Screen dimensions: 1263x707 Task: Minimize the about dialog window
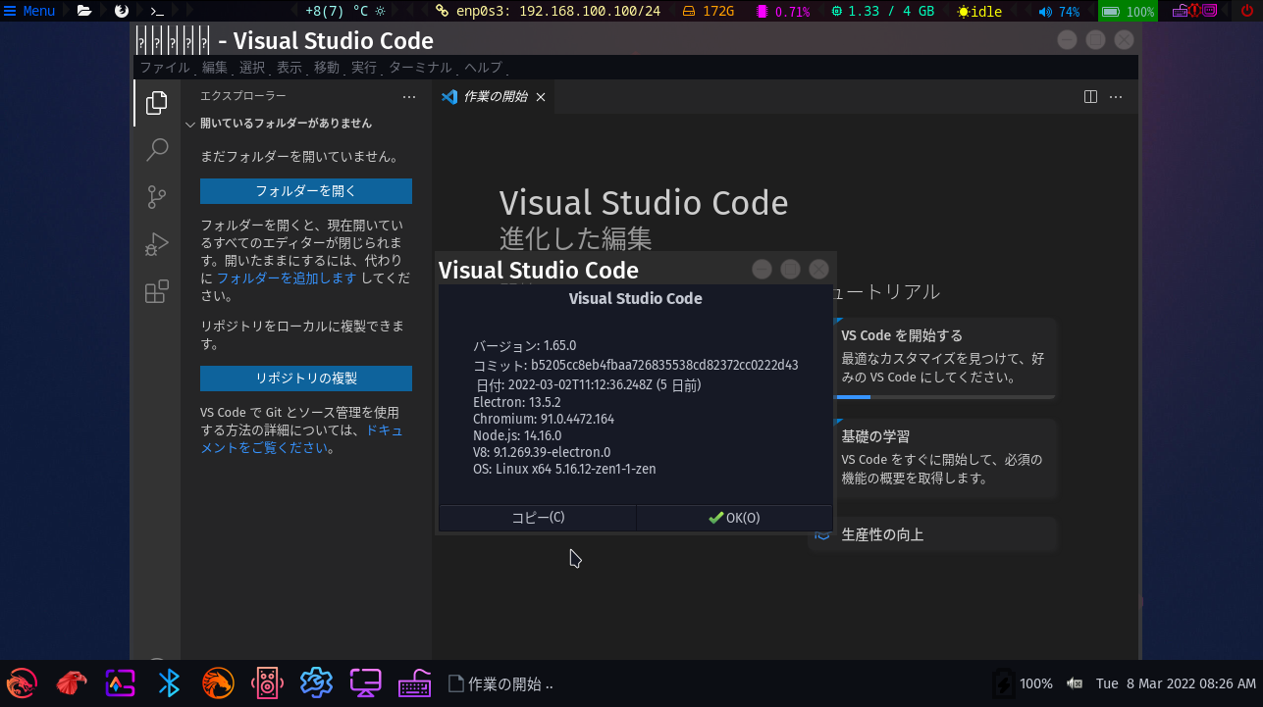point(762,269)
